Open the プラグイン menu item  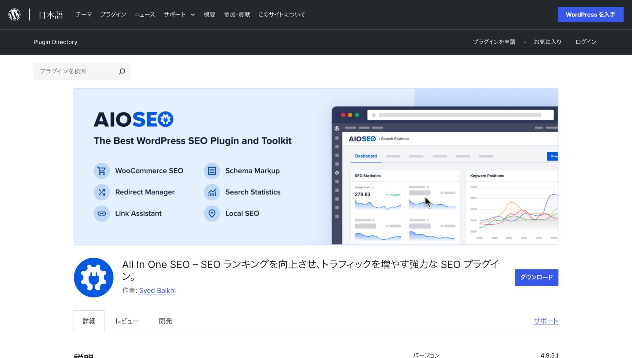[x=113, y=14]
